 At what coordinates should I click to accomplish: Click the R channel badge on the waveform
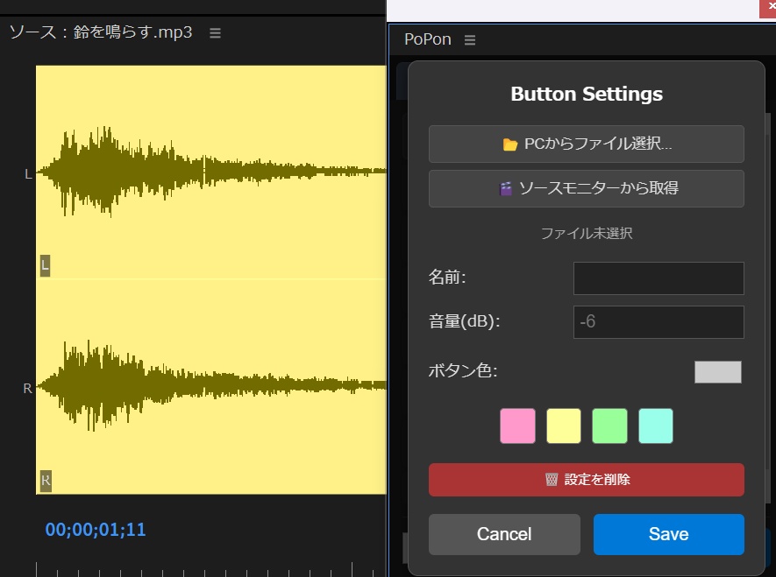coord(46,480)
